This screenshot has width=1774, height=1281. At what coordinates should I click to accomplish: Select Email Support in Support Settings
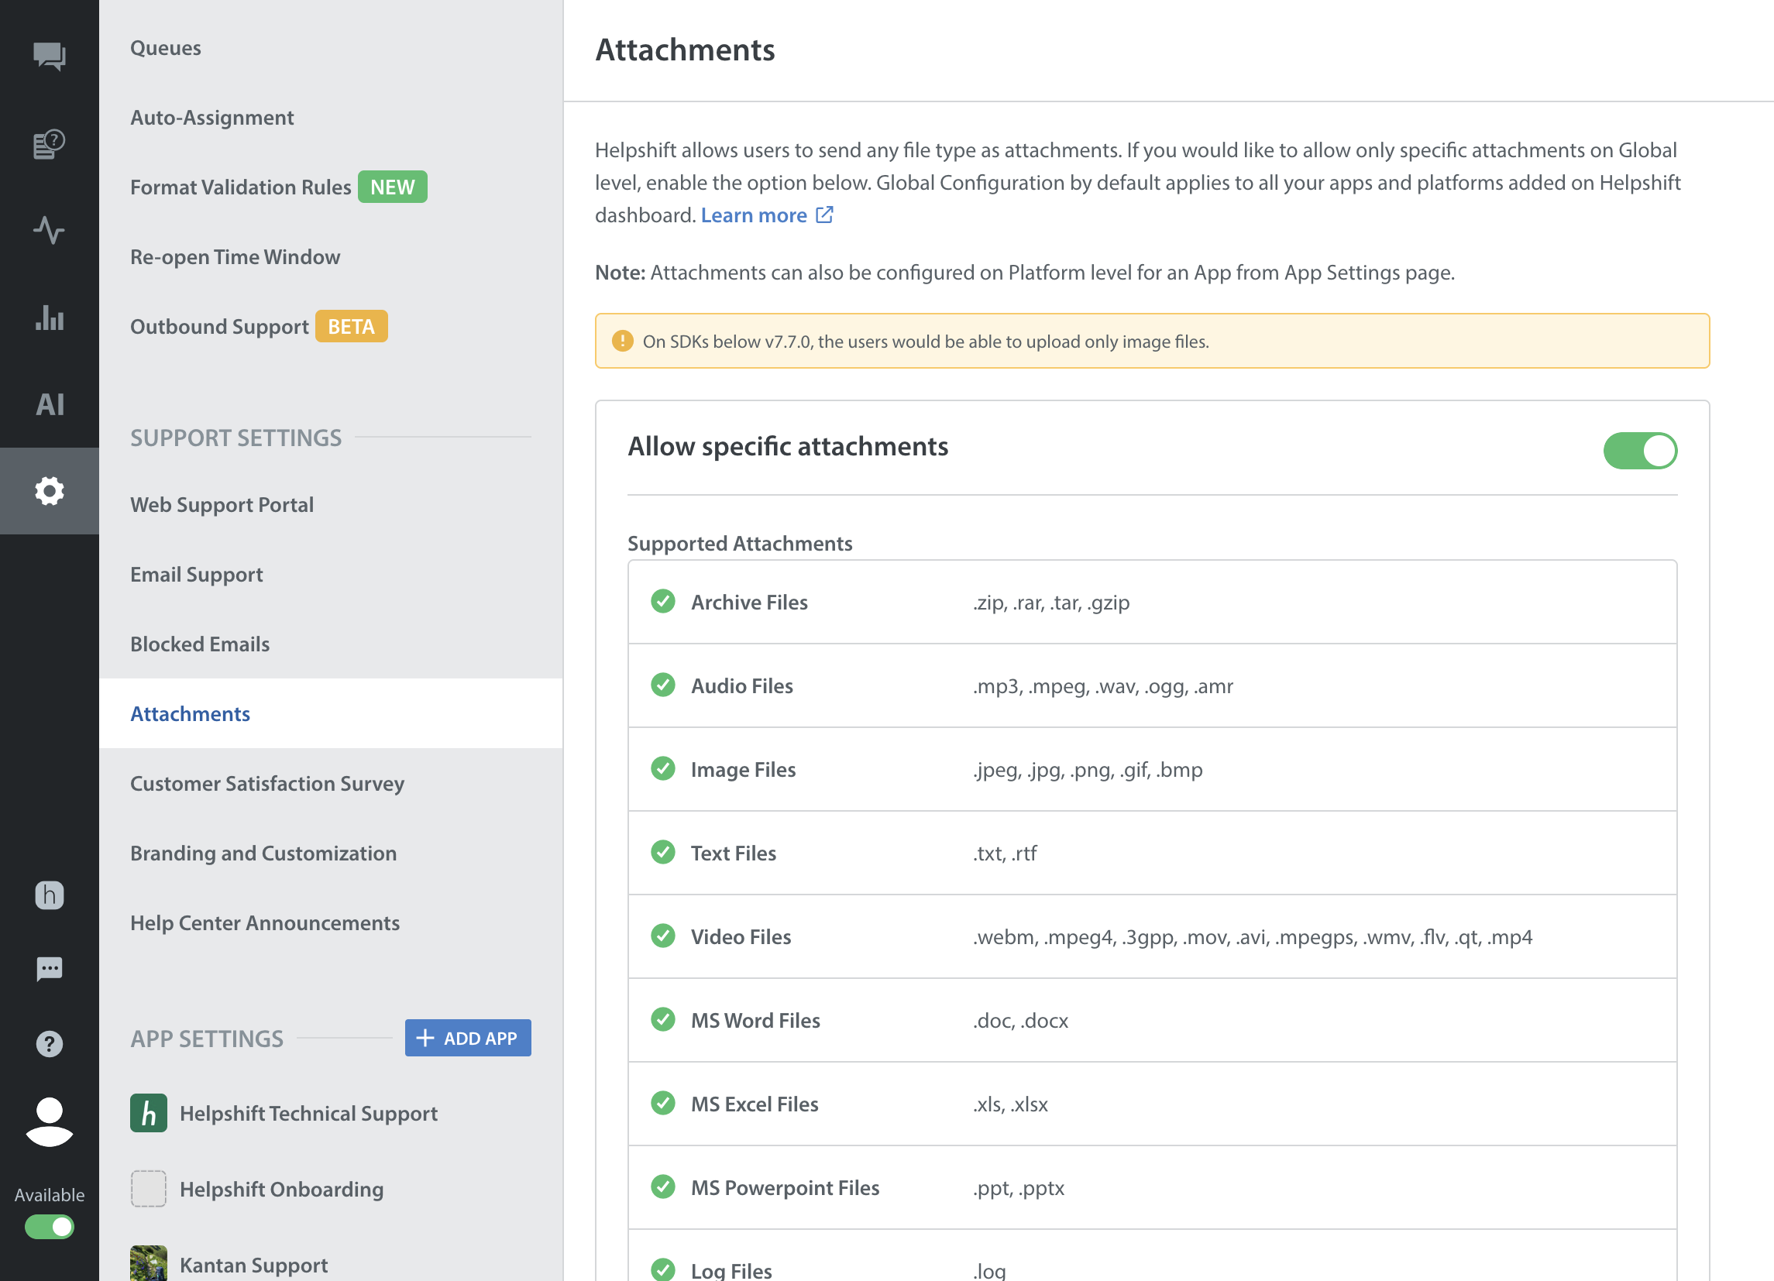pyautogui.click(x=196, y=574)
